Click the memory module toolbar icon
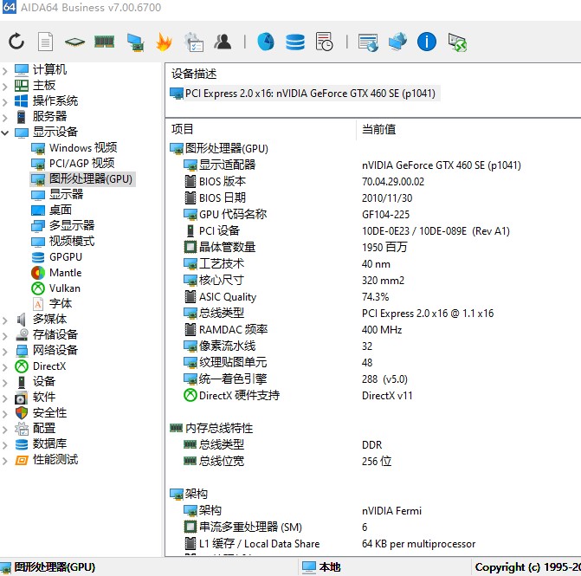 coord(104,42)
